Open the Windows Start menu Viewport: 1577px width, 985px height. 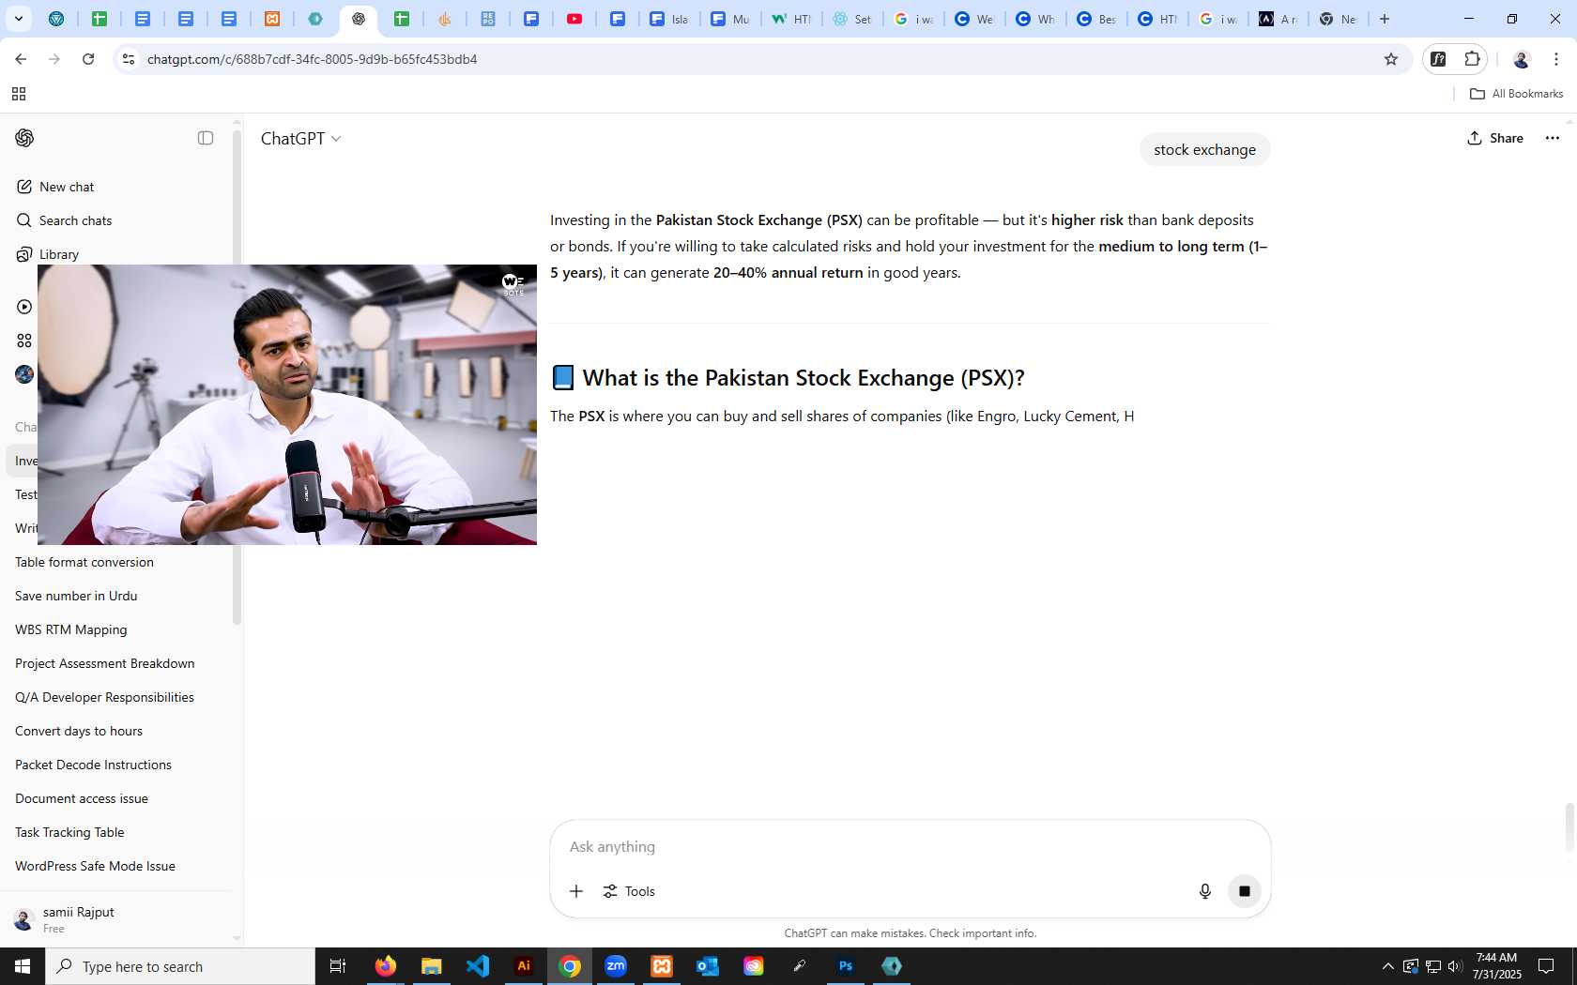23,966
